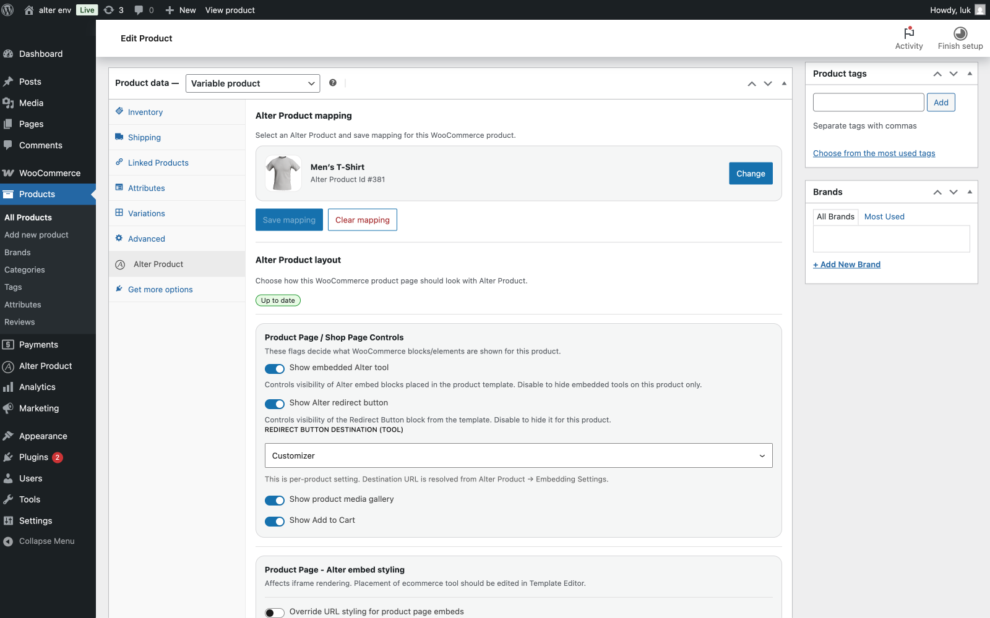
Task: Collapse the Product tags panel
Action: 969,74
